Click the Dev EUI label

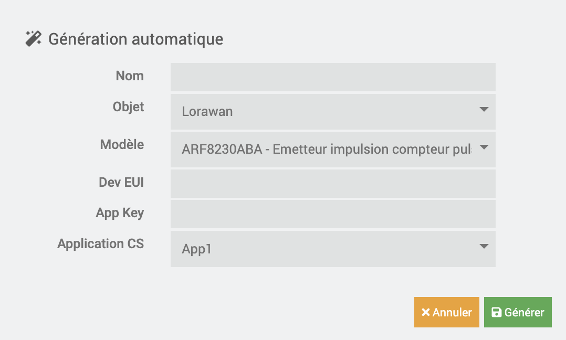121,182
